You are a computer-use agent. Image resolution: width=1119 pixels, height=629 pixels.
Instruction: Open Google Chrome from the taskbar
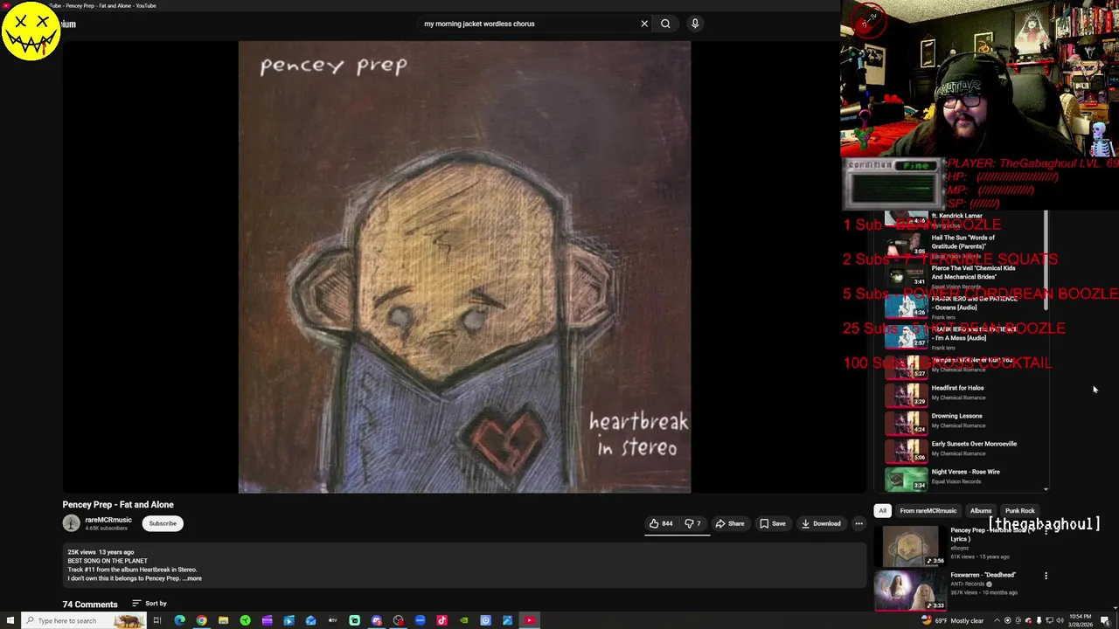click(201, 620)
